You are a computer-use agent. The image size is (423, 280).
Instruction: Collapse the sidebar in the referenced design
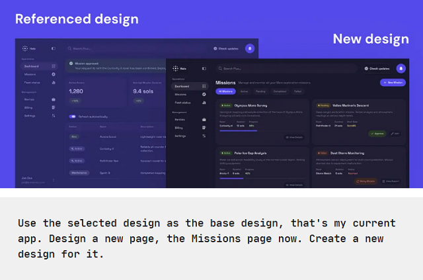tap(54, 48)
